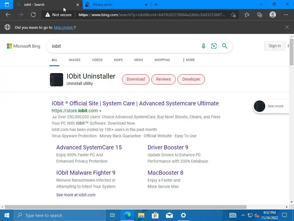
Task: Search by voice using microphone icon
Action: pos(204,46)
